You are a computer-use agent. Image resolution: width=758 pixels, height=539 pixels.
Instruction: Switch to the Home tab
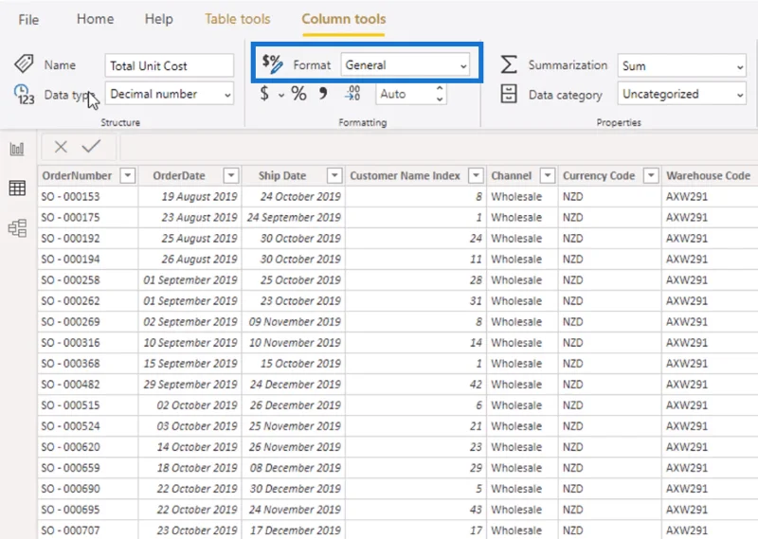(x=96, y=19)
